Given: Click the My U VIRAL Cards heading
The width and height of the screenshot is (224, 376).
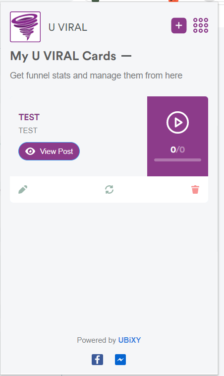Looking at the screenshot, I should [x=63, y=56].
